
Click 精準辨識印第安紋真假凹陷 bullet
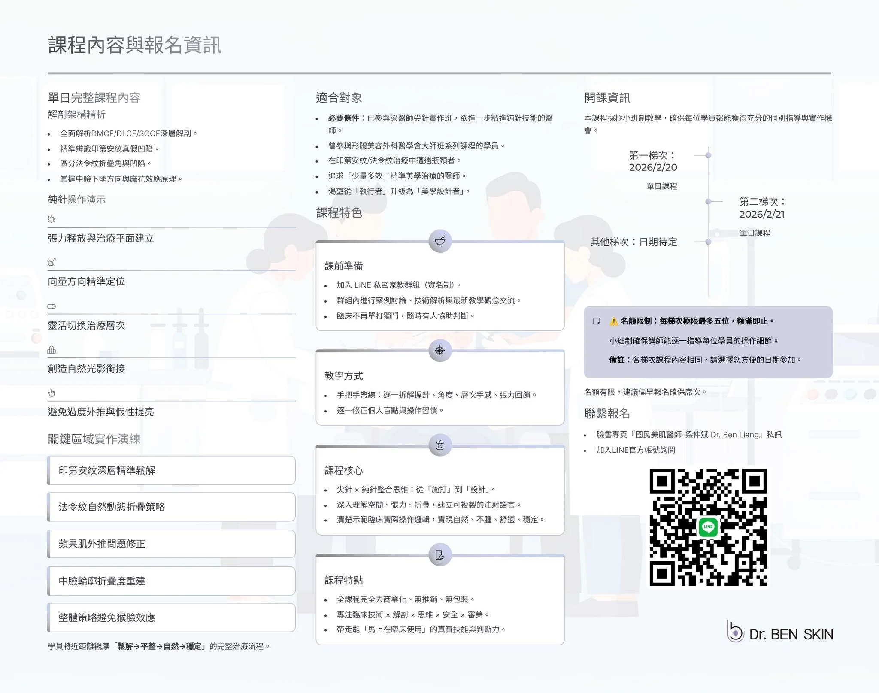click(110, 149)
